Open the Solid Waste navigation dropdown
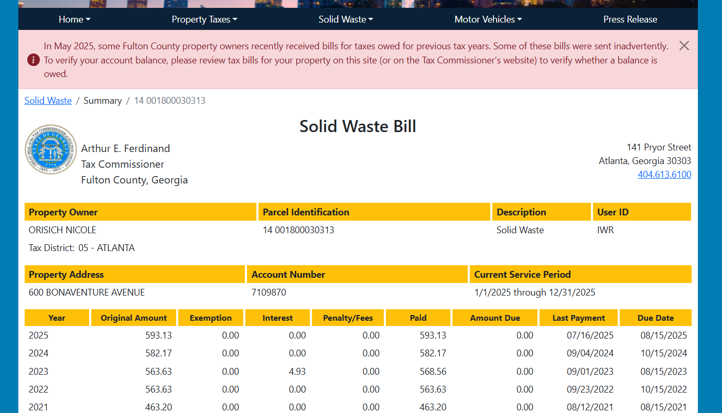Screen dimensions: 722x413 [x=346, y=19]
